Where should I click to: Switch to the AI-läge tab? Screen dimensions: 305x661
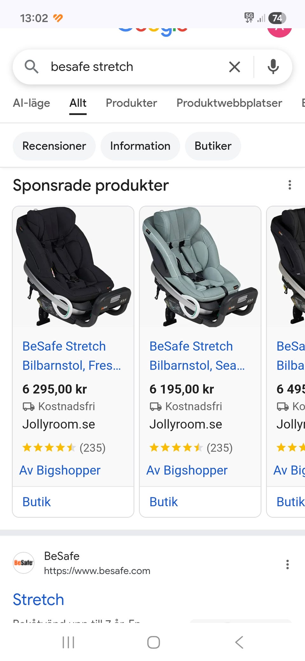click(31, 103)
